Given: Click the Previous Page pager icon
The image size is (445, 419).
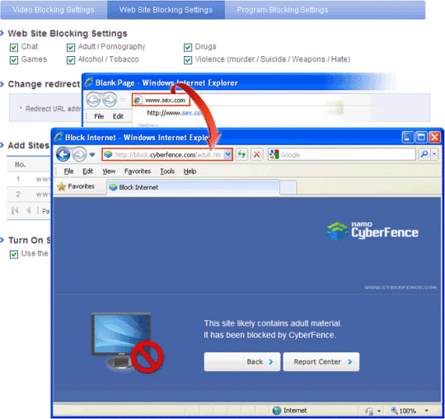Looking at the screenshot, I should pos(28,211).
